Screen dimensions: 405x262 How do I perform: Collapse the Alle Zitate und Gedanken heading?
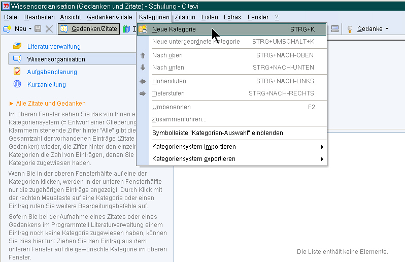click(x=12, y=103)
